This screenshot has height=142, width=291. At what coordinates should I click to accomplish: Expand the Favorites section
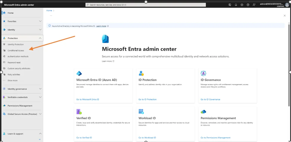coord(40,21)
